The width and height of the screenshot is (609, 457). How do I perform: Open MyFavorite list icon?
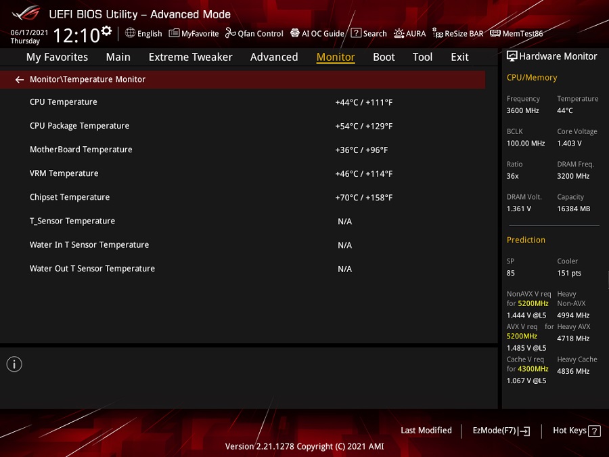[174, 33]
